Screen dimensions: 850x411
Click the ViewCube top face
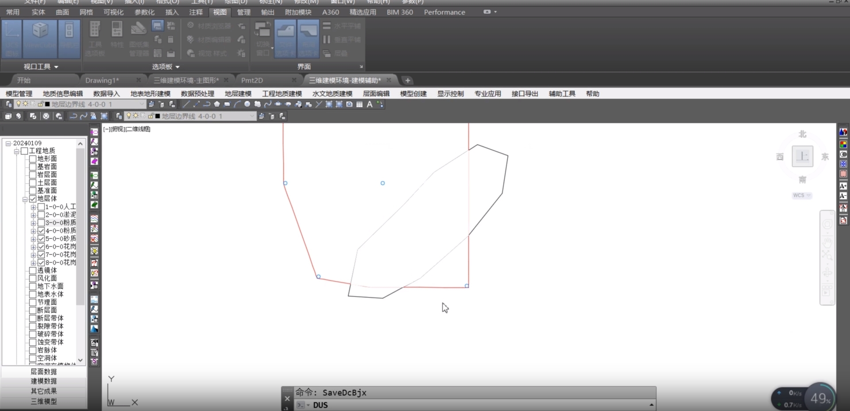click(x=802, y=156)
